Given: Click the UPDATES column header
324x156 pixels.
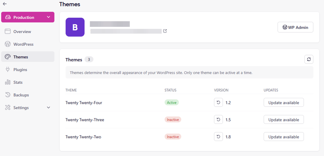Looking at the screenshot, I should pos(271,90).
